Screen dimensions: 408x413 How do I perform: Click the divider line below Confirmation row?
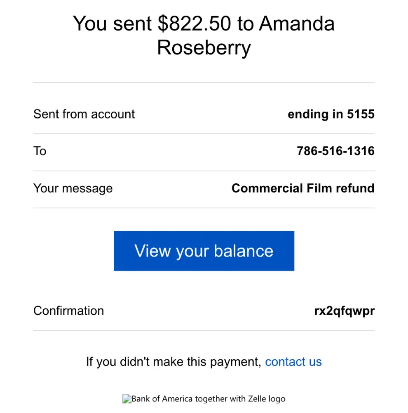pos(204,330)
